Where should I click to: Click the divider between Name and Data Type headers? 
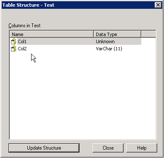[93, 34]
